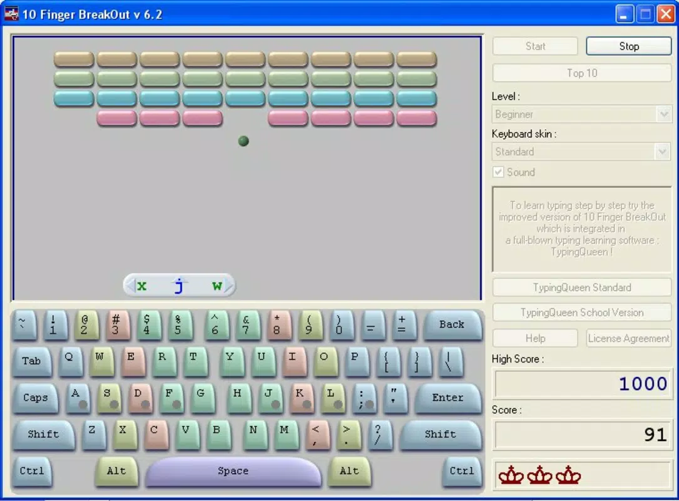This screenshot has height=501, width=679.
Task: Click the last blue brick in third row
Action: tap(417, 98)
